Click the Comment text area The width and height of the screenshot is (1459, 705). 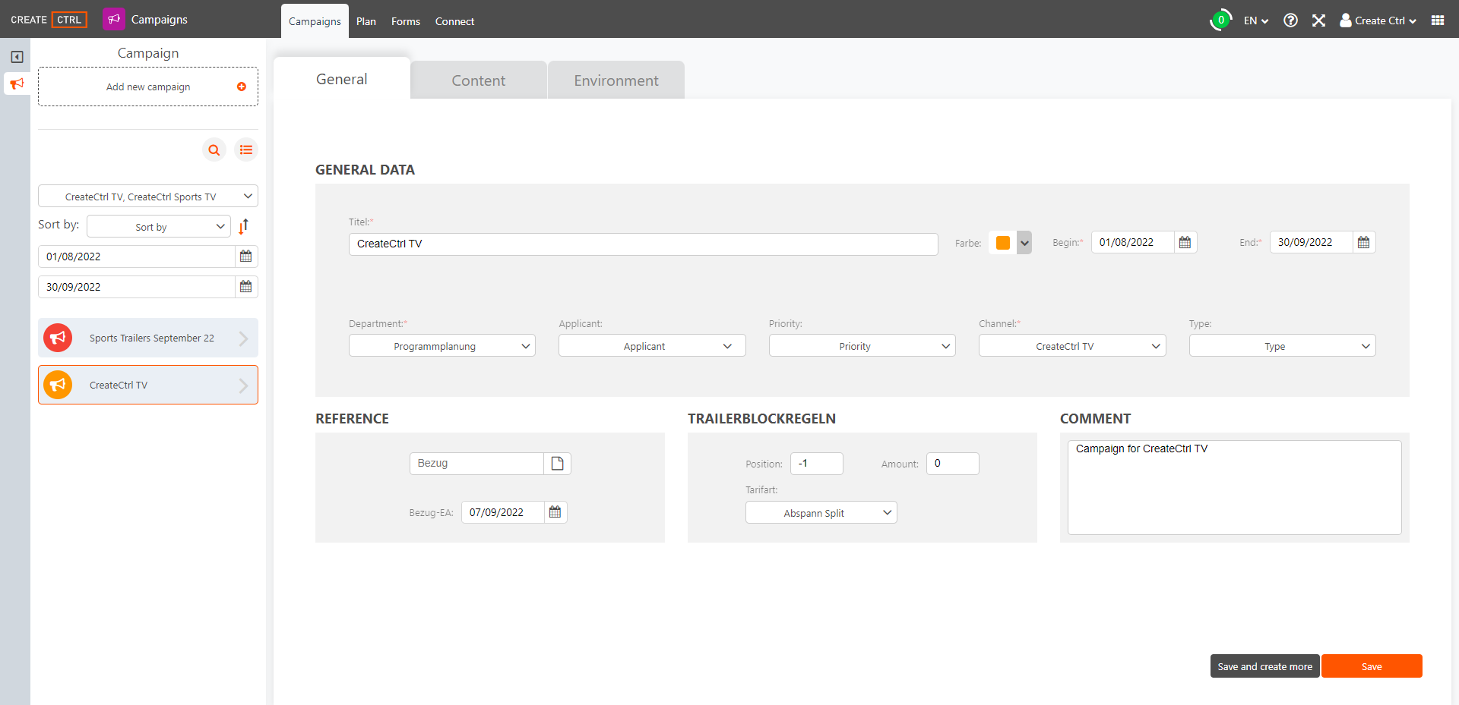(x=1235, y=487)
